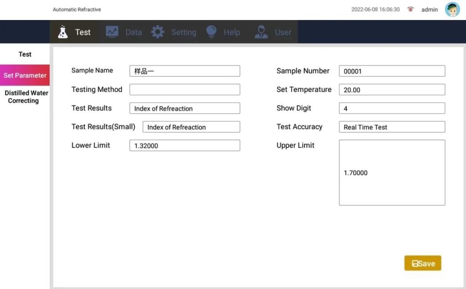Open the Test tab label

point(83,32)
